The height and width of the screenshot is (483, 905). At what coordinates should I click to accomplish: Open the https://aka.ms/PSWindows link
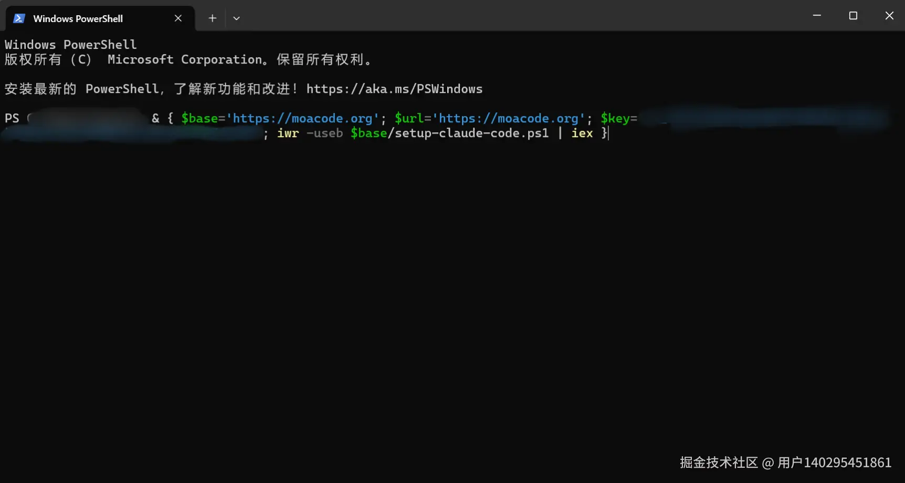tap(394, 89)
